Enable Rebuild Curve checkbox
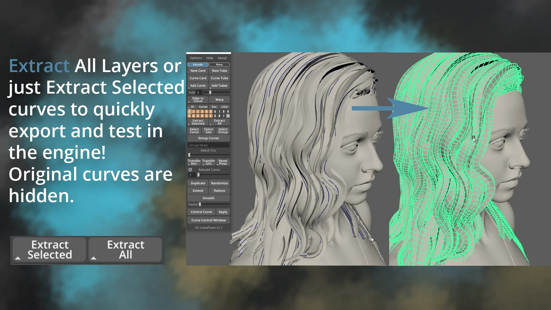Image resolution: width=551 pixels, height=310 pixels. click(190, 170)
